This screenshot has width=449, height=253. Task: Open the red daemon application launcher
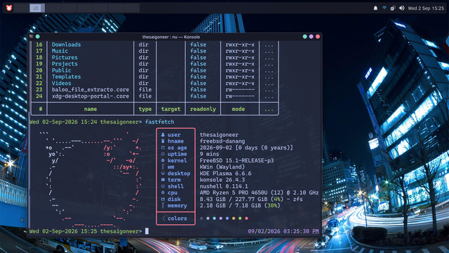pyautogui.click(x=9, y=8)
